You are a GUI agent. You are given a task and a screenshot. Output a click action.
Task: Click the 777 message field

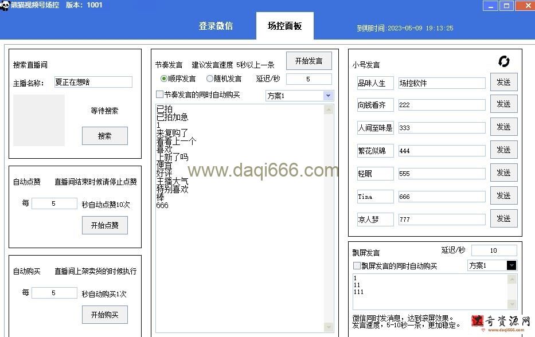click(442, 220)
